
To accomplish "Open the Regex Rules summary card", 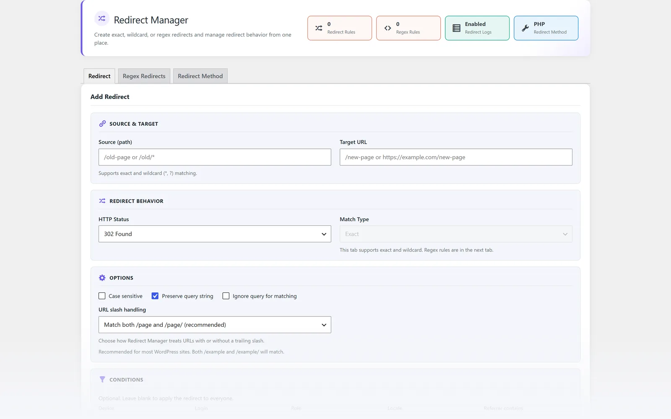I will click(408, 28).
